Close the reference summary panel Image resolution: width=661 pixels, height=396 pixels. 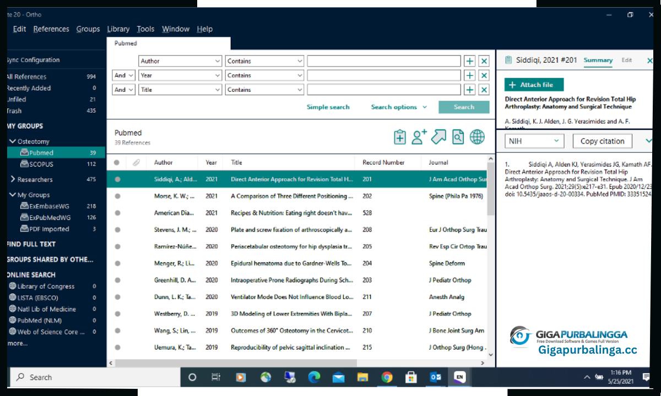[x=649, y=61]
